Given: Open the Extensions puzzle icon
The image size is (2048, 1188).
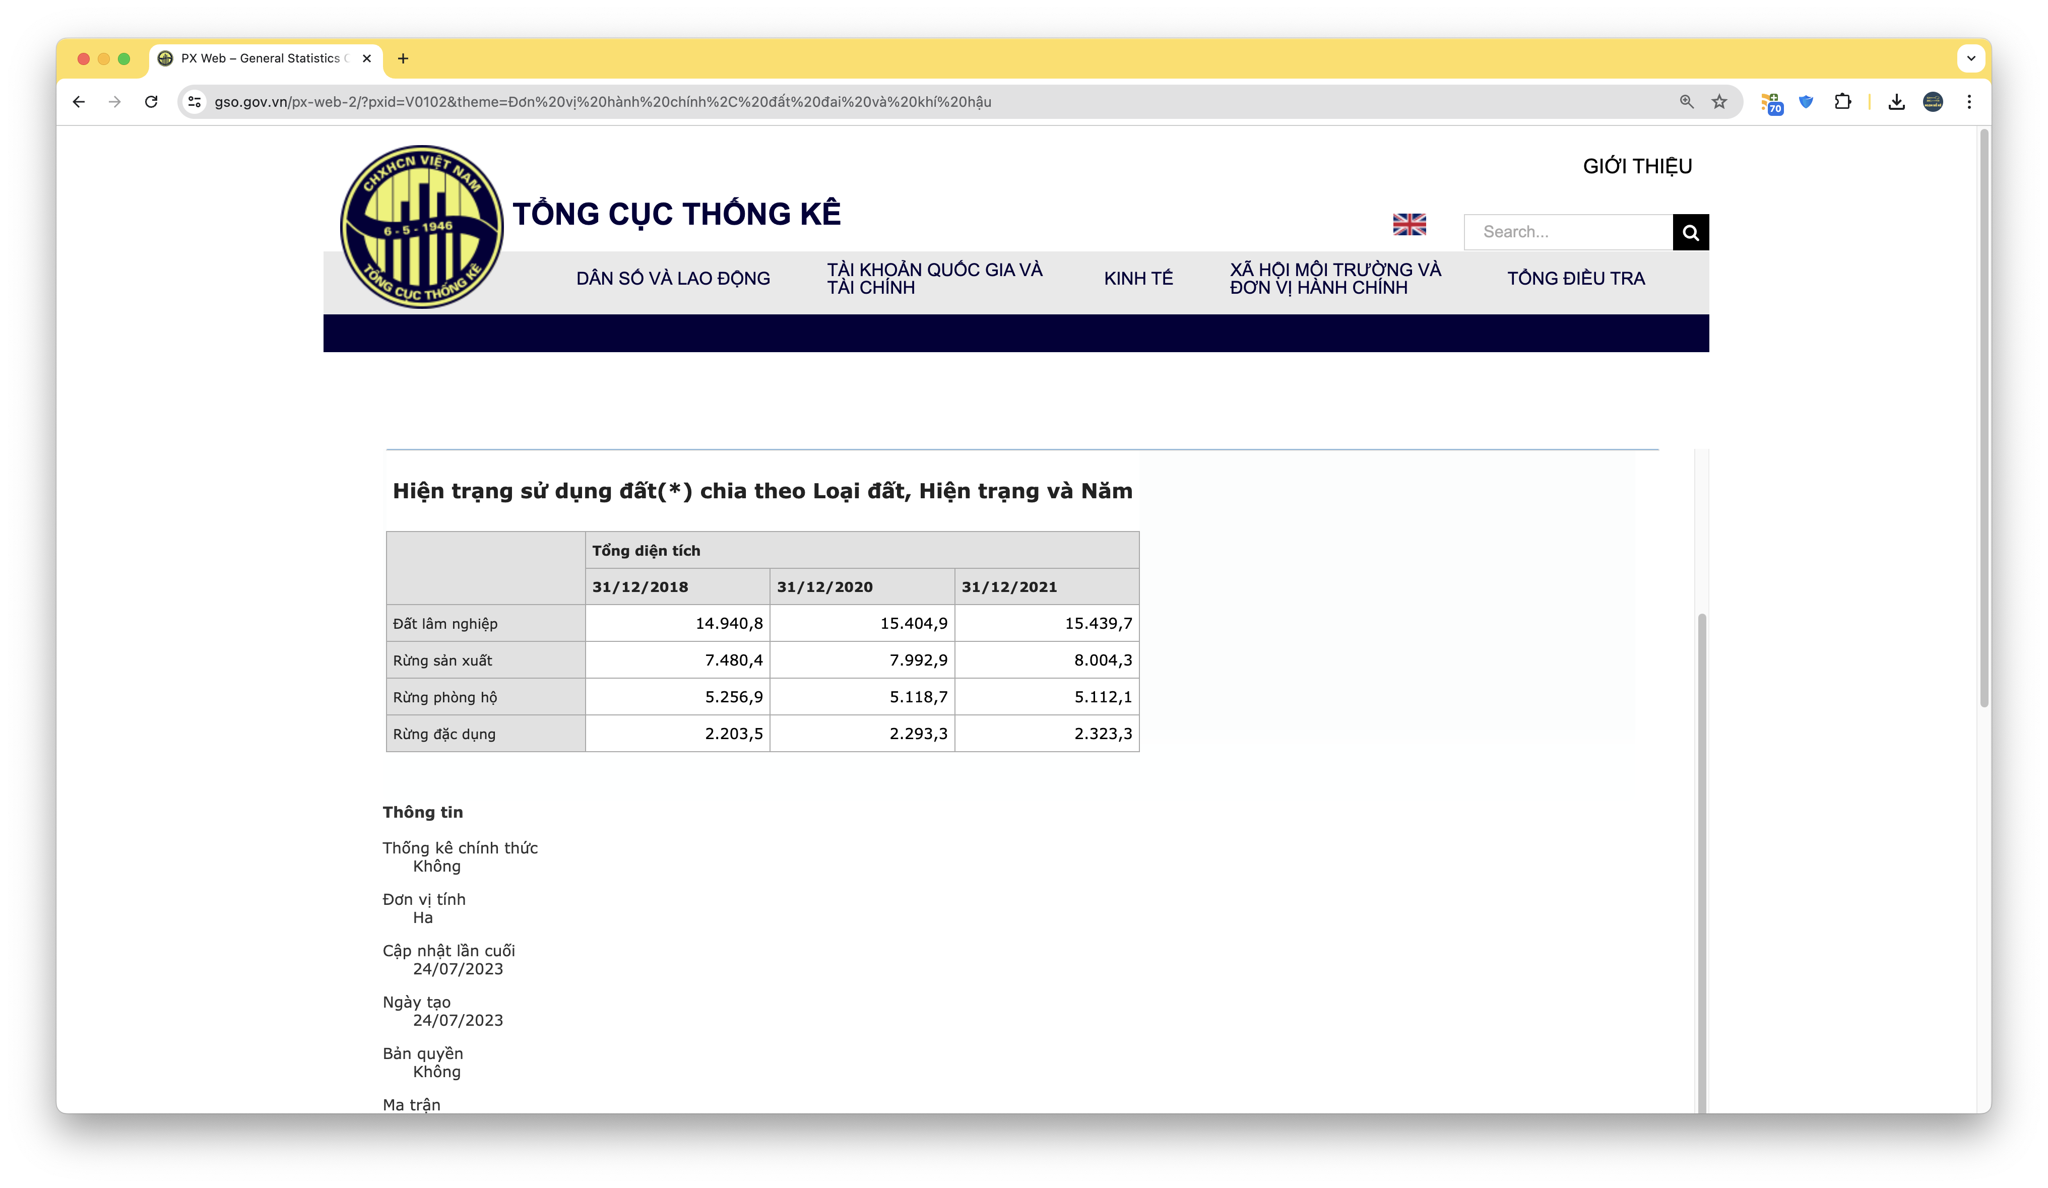Looking at the screenshot, I should click(1842, 102).
